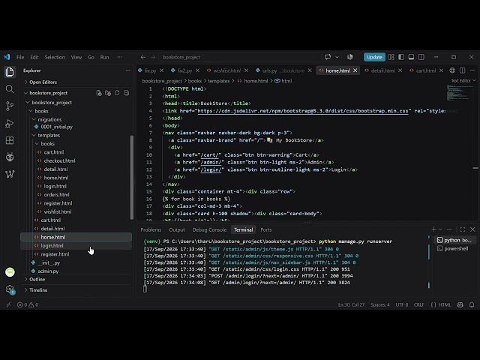Screen dimensions: 480x360
Task: Toggle the primary side bar
Action: tap(401, 57)
